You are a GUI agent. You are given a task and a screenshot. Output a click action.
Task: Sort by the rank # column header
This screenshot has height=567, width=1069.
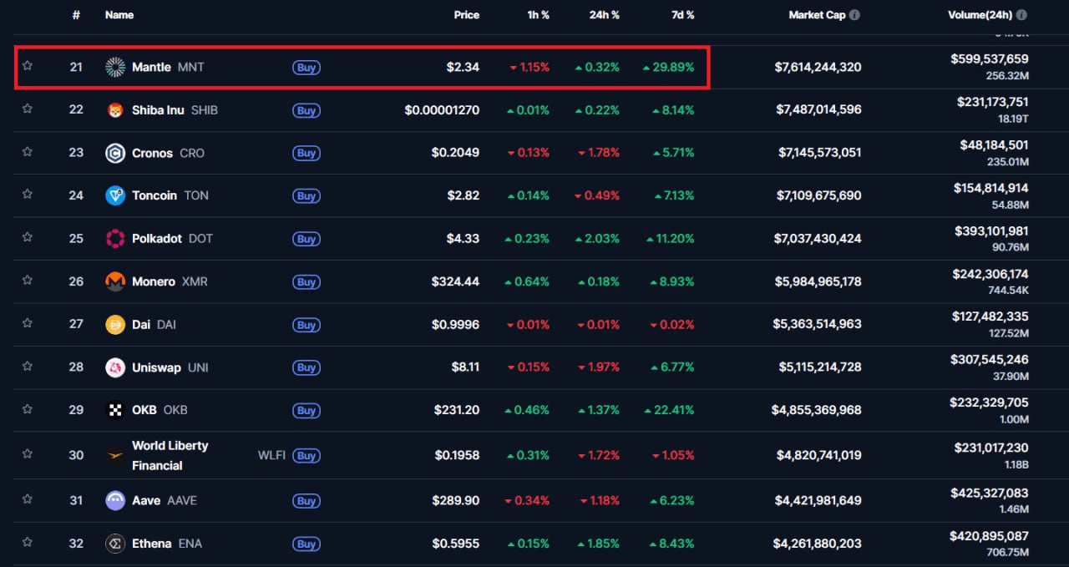click(76, 15)
